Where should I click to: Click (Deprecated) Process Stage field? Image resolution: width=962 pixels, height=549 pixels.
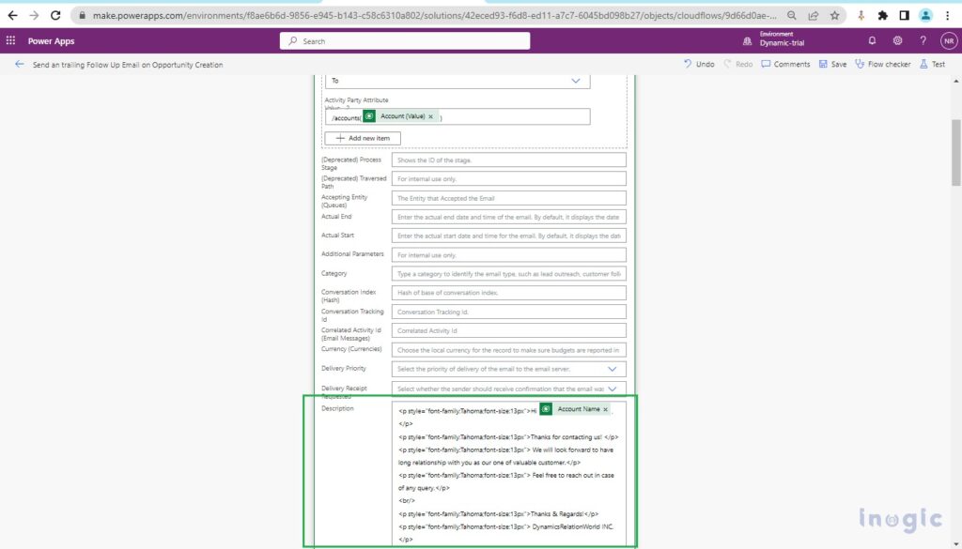pos(508,160)
